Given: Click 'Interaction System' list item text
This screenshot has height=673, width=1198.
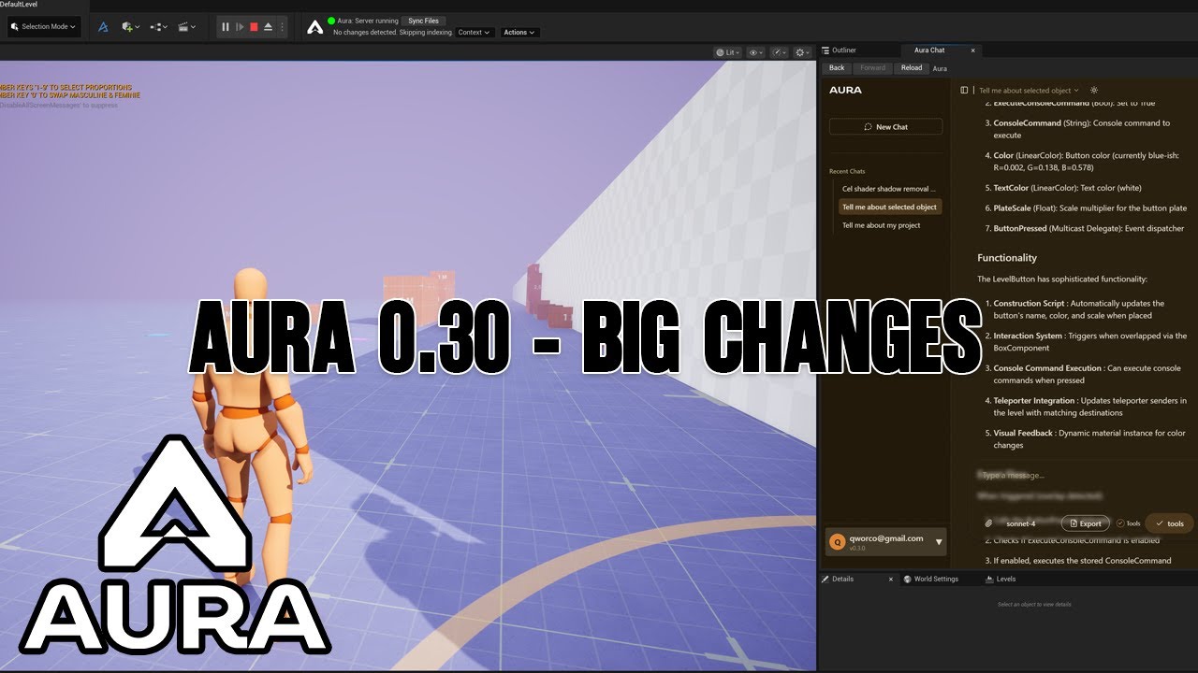Looking at the screenshot, I should [1028, 336].
